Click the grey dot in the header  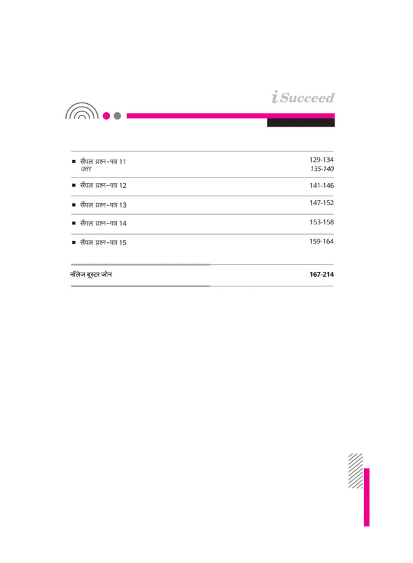tap(117, 116)
